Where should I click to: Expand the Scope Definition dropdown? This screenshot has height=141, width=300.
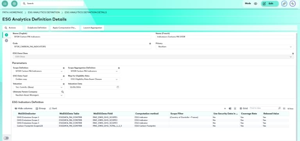[39, 71]
